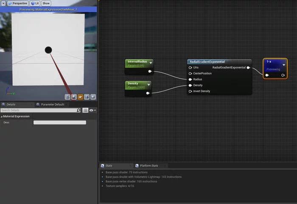Click the Radius input pin

(191, 79)
